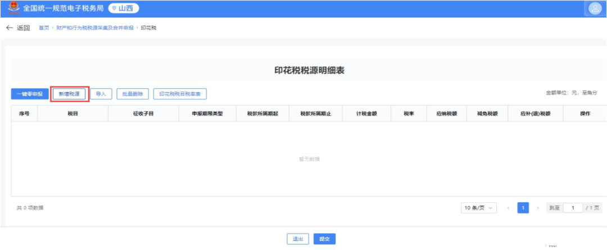Click the 暂无数据 placeholder text
Image resolution: width=607 pixels, height=250 pixels.
coord(309,159)
